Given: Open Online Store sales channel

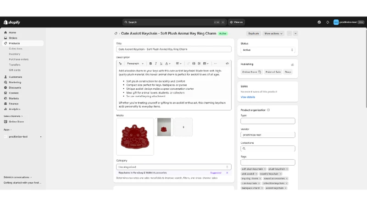Looking at the screenshot, I should tap(16, 122).
